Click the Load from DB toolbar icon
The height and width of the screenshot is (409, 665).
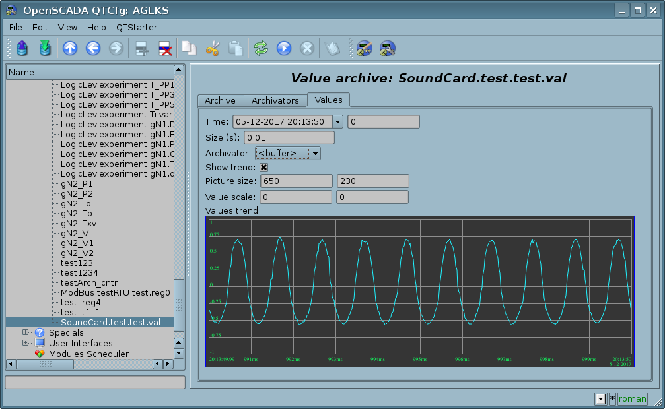[x=23, y=48]
